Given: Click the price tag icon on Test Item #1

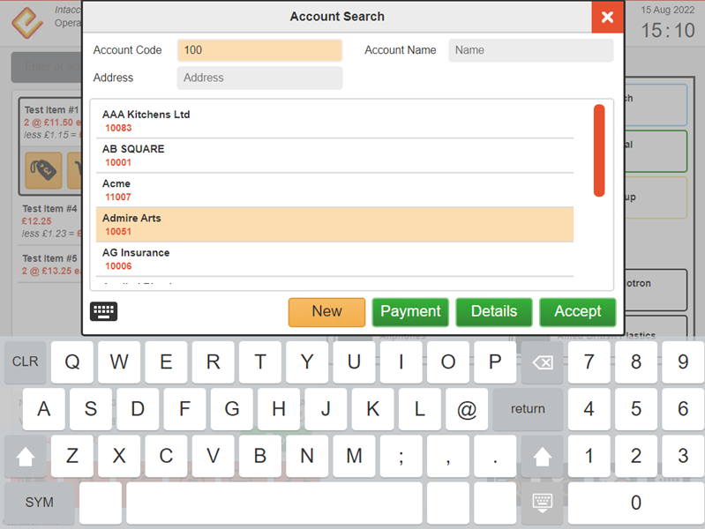Looking at the screenshot, I should click(x=43, y=170).
